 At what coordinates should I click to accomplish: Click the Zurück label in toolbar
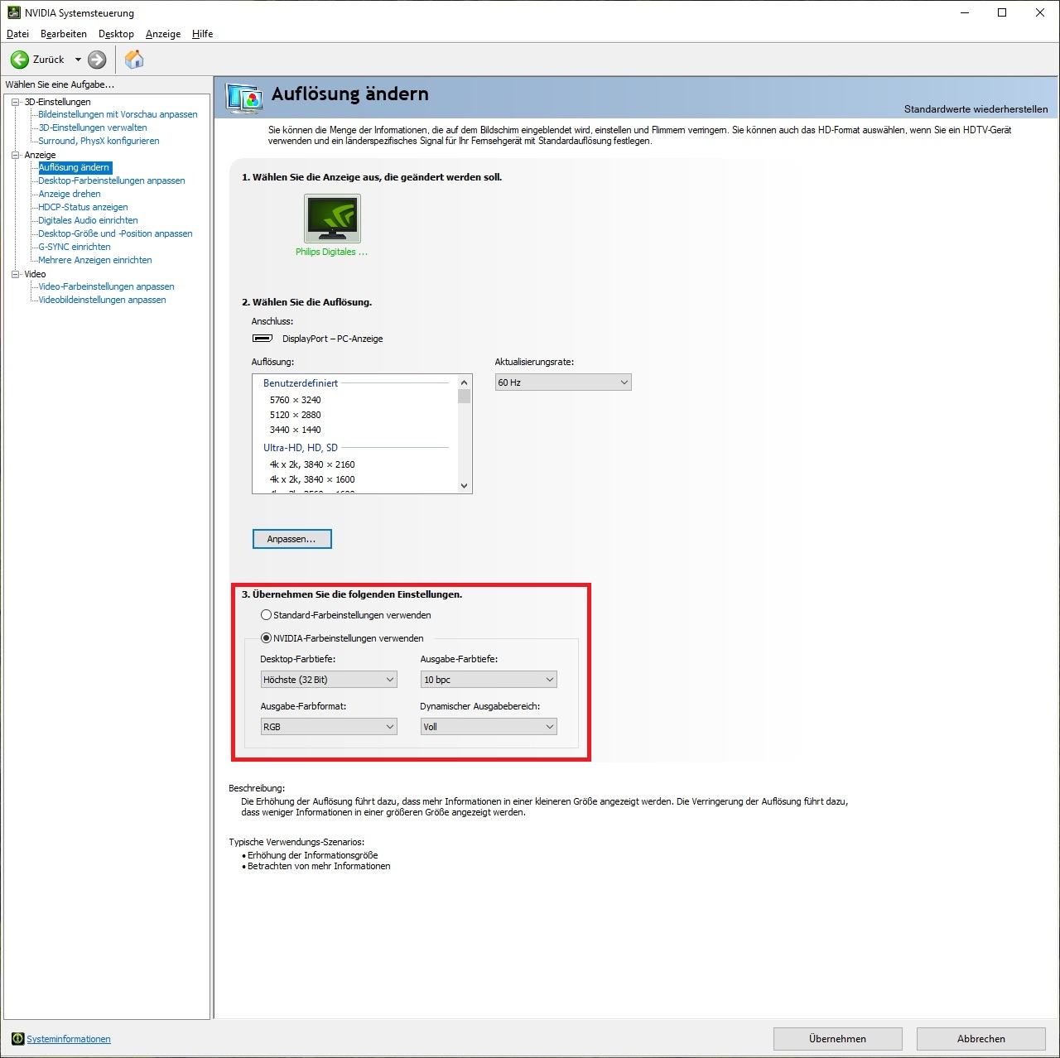pyautogui.click(x=49, y=60)
